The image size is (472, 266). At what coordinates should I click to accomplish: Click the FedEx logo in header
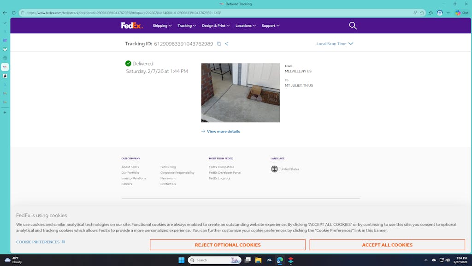pyautogui.click(x=132, y=25)
